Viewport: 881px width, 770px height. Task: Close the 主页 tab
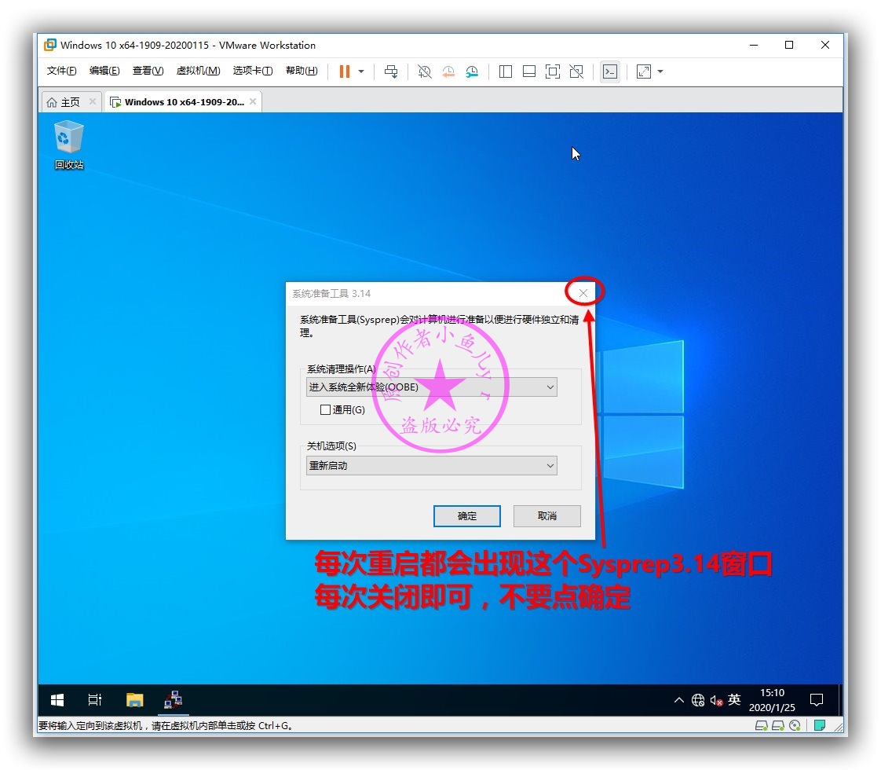(93, 101)
